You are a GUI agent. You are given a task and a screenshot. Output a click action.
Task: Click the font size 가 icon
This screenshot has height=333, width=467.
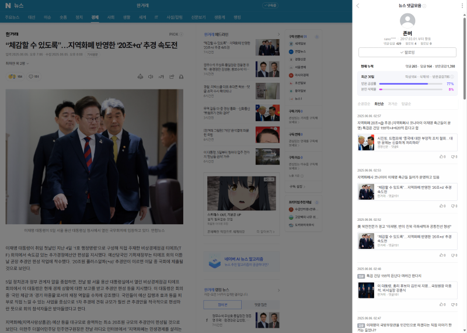(161, 77)
